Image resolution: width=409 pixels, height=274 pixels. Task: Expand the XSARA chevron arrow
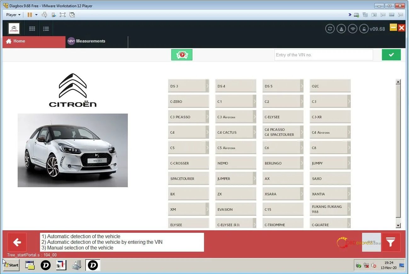coord(302,194)
